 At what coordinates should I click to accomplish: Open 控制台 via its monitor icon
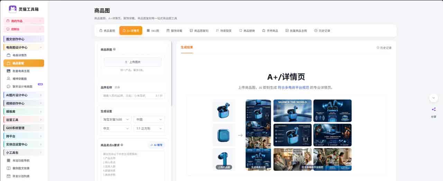coord(8,29)
